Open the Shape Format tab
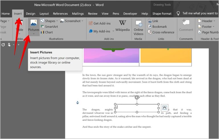219x139 pixels. click(x=162, y=14)
